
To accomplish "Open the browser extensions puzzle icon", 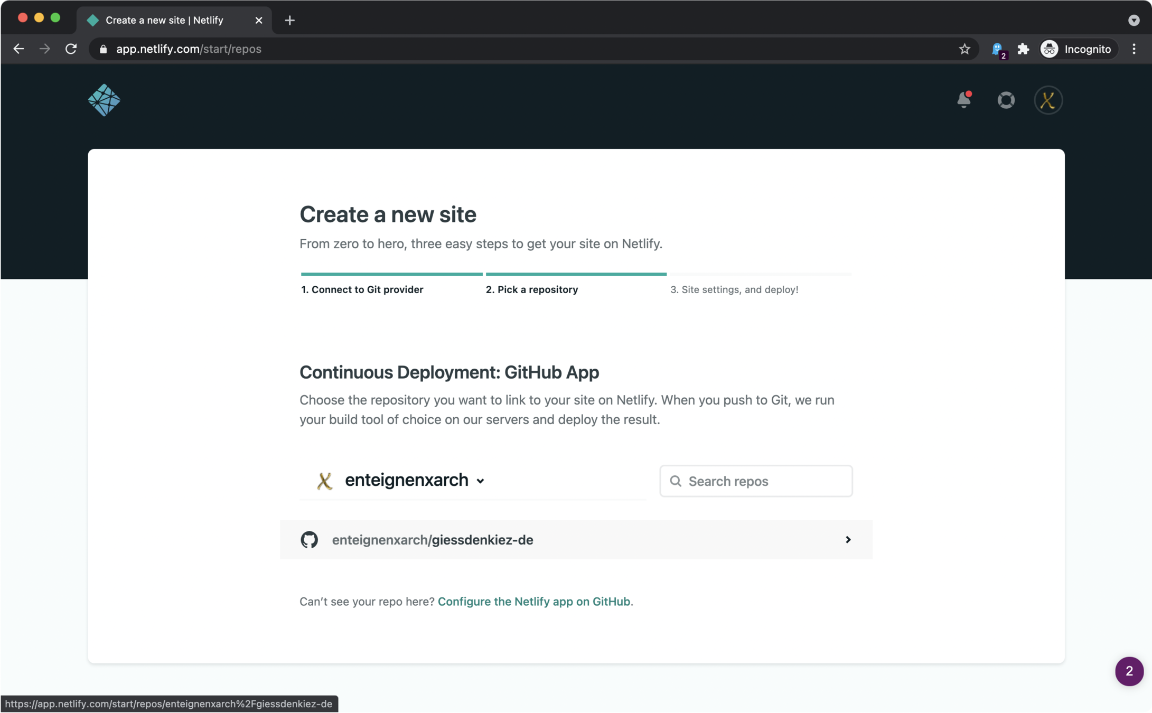I will 1023,49.
